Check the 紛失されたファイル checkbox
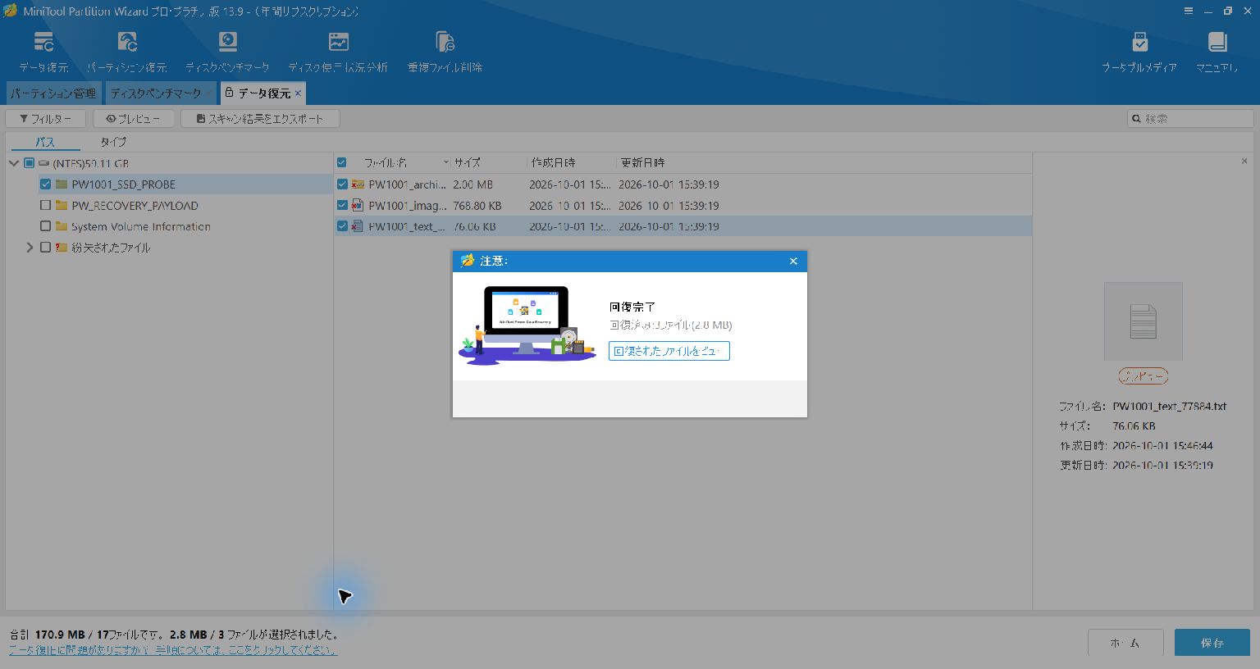Image resolution: width=1260 pixels, height=669 pixels. click(x=46, y=247)
